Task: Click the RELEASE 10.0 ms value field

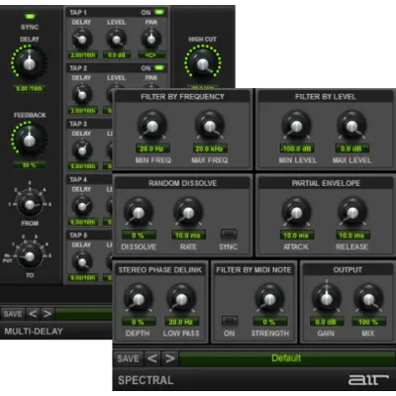Action: click(352, 236)
